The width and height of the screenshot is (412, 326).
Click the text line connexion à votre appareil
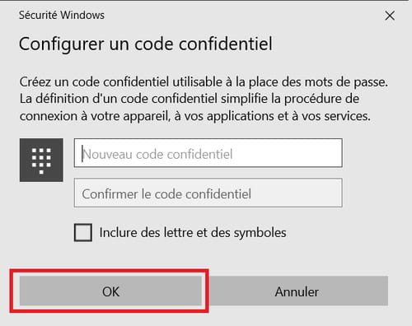point(194,116)
